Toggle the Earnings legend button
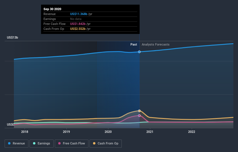Screen dimensions: 238x152 [41, 144]
